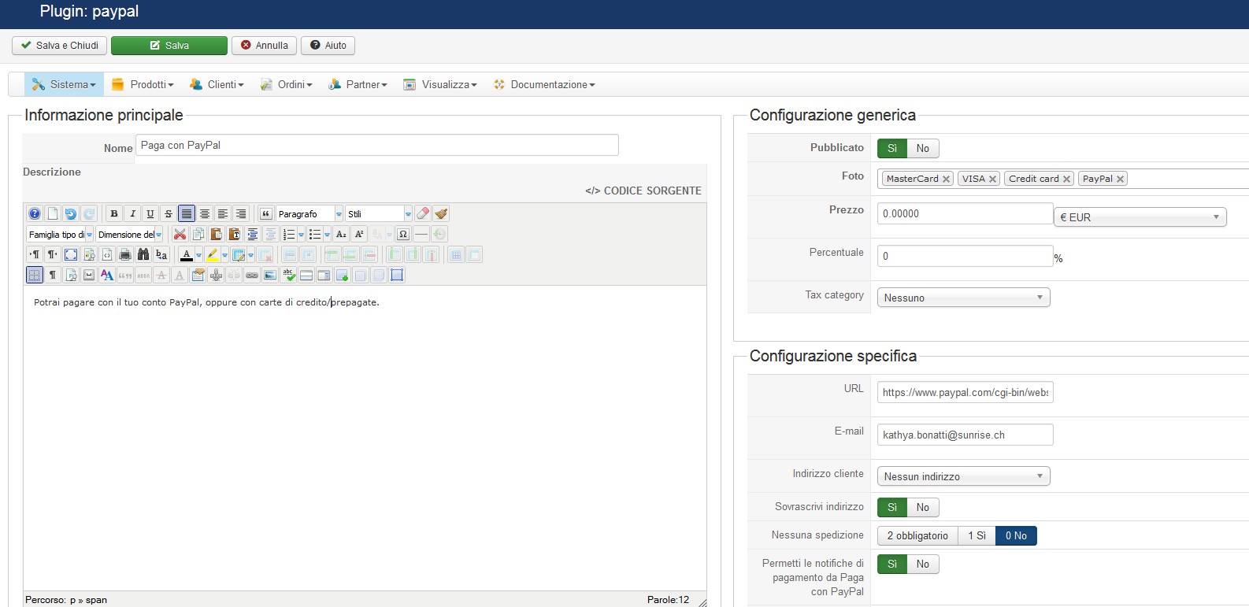Undo the last edit in the editor
1249x607 pixels.
[x=71, y=213]
